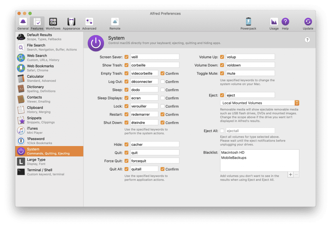Untick the Force Quit checkbox
The image size is (331, 227).
pyautogui.click(x=126, y=161)
